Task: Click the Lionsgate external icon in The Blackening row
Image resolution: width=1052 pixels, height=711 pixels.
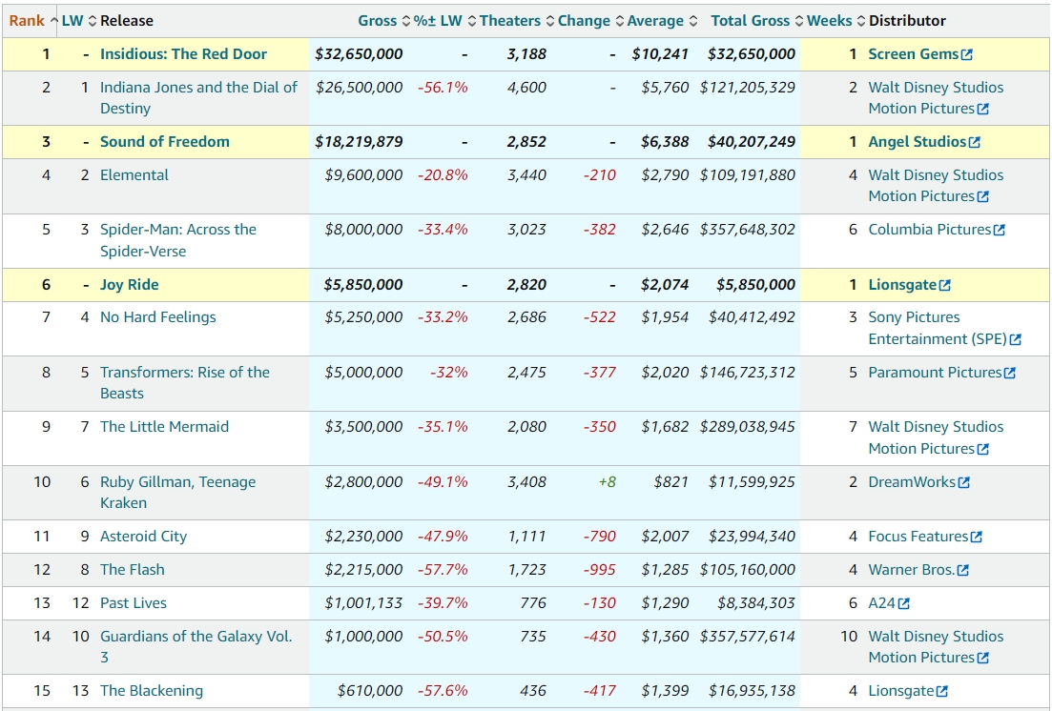Action: click(x=942, y=692)
